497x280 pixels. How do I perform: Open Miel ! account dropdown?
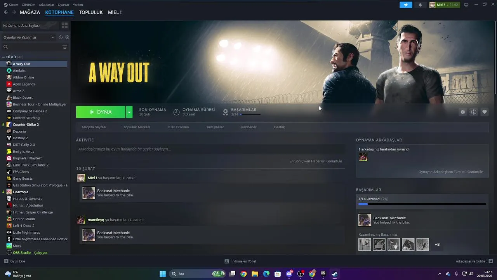(444, 5)
